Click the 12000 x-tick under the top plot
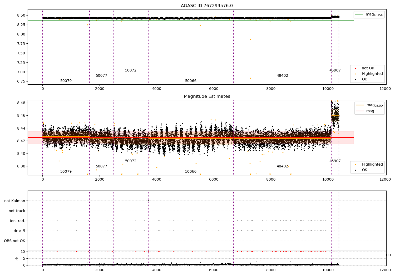 coord(385,89)
